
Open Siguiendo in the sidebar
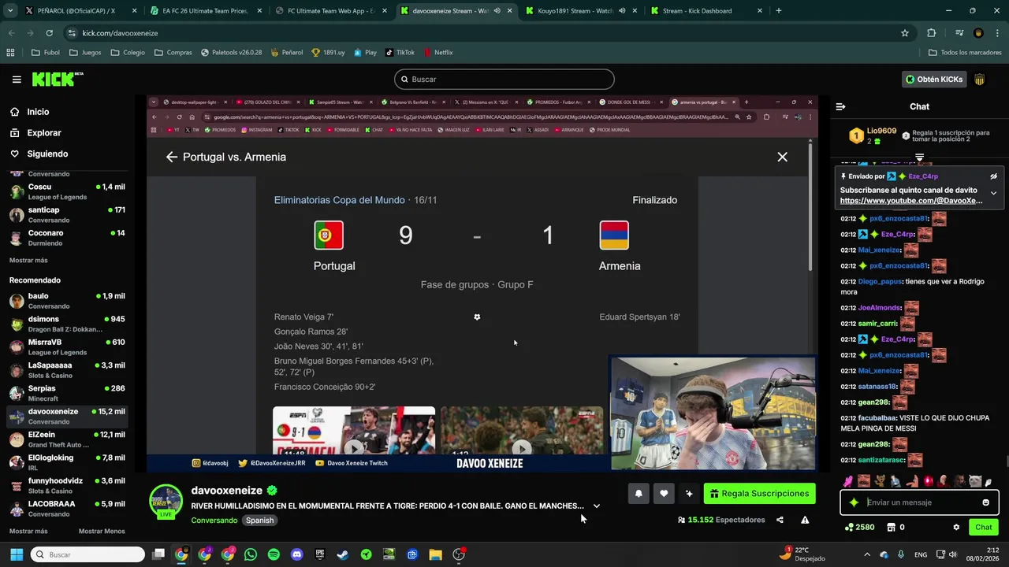click(47, 154)
